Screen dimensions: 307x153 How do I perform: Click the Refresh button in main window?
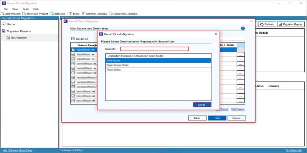coord(267,24)
